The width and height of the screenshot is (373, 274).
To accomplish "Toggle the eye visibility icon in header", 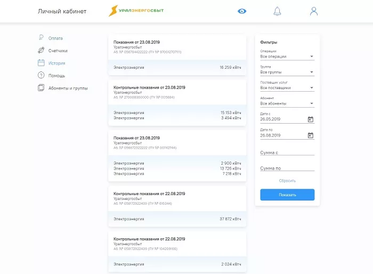I will [x=242, y=11].
